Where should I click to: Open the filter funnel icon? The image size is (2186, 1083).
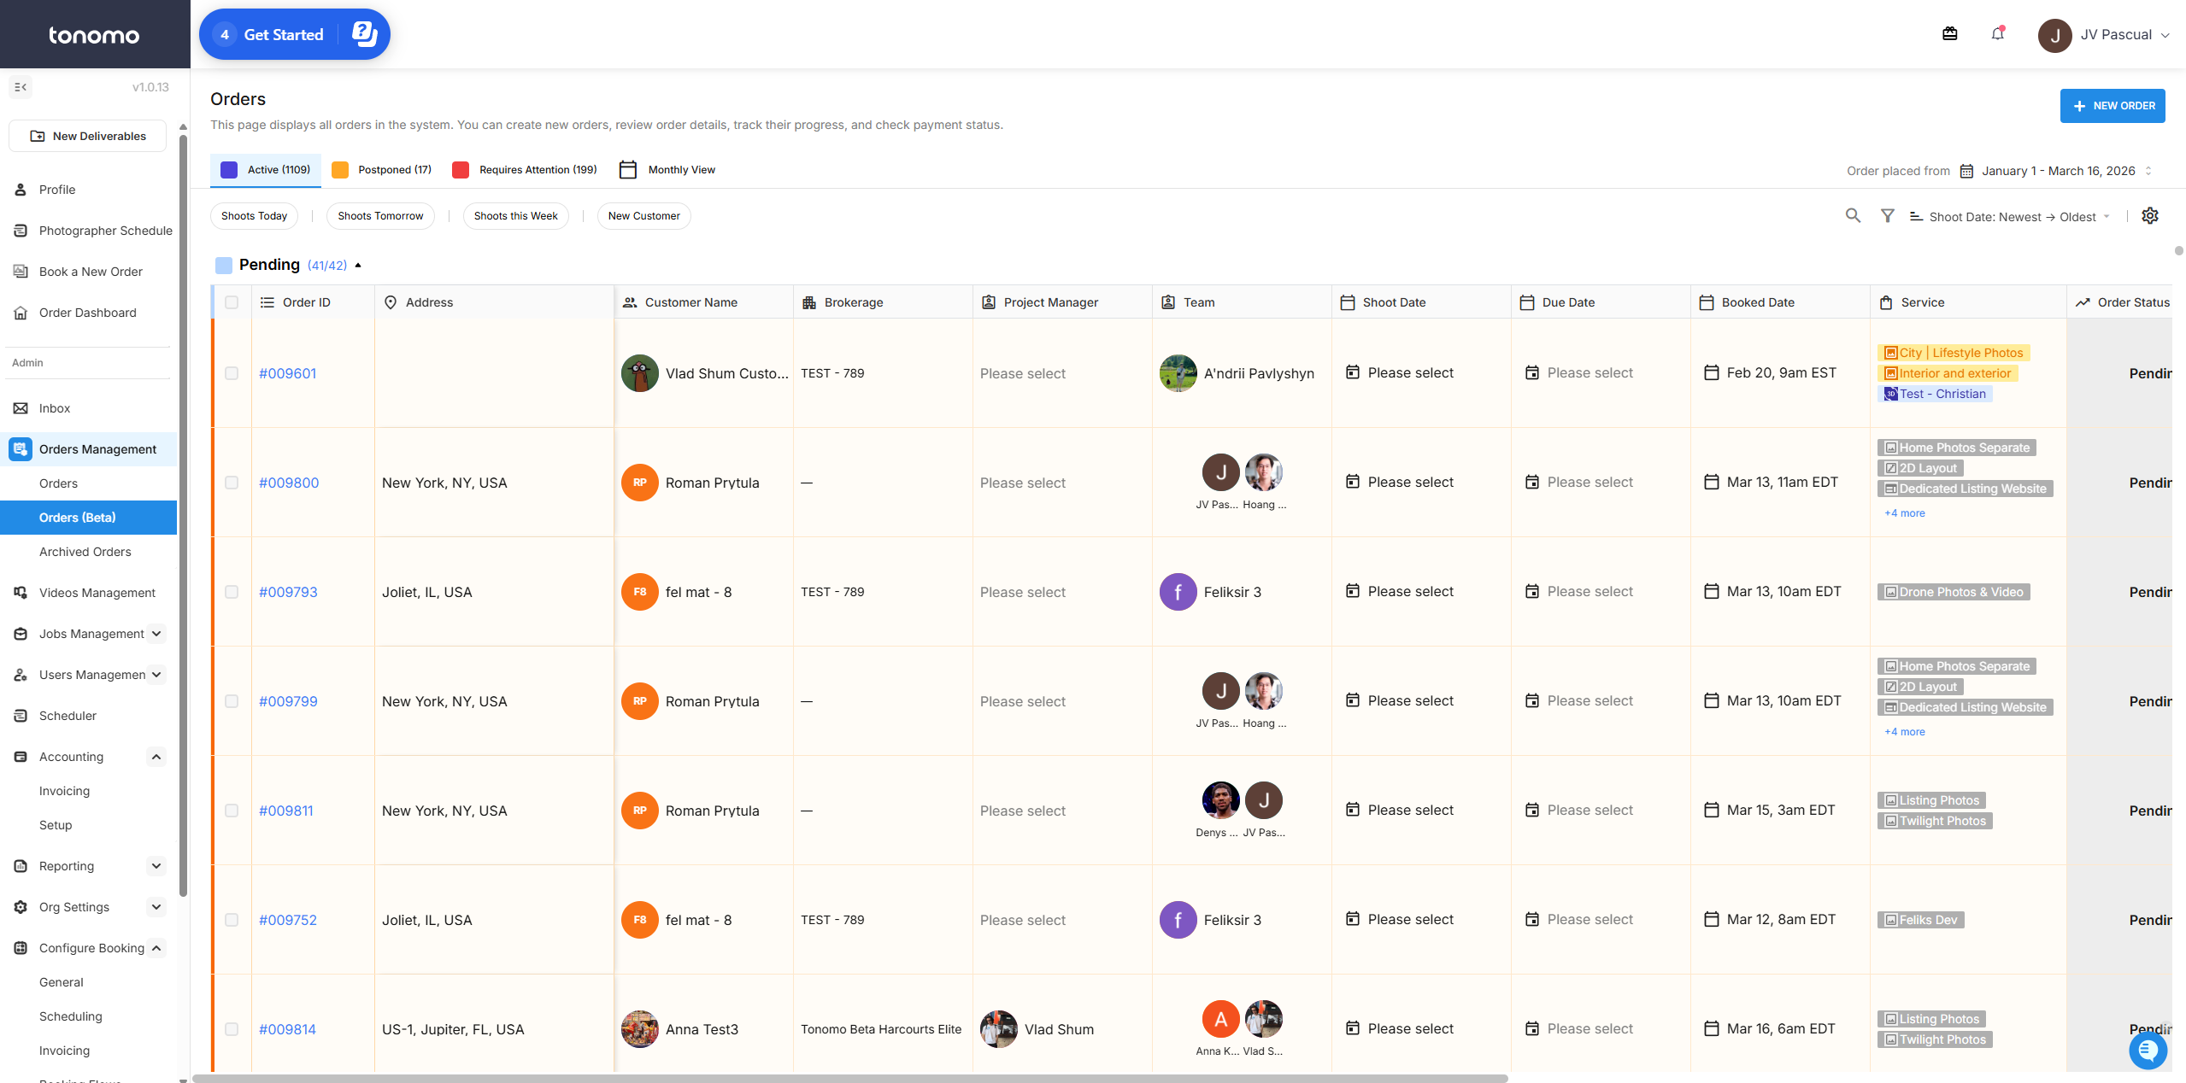[1887, 216]
